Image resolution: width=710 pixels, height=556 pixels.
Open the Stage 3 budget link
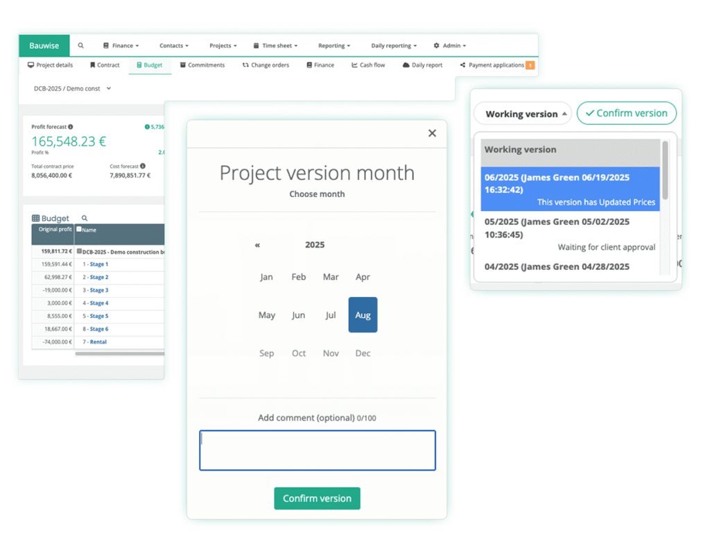coord(98,290)
